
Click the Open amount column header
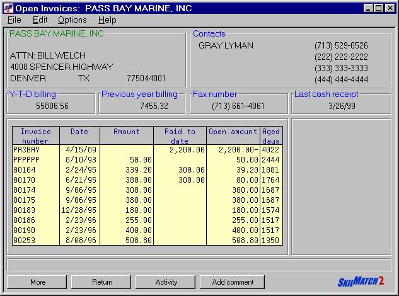point(233,136)
